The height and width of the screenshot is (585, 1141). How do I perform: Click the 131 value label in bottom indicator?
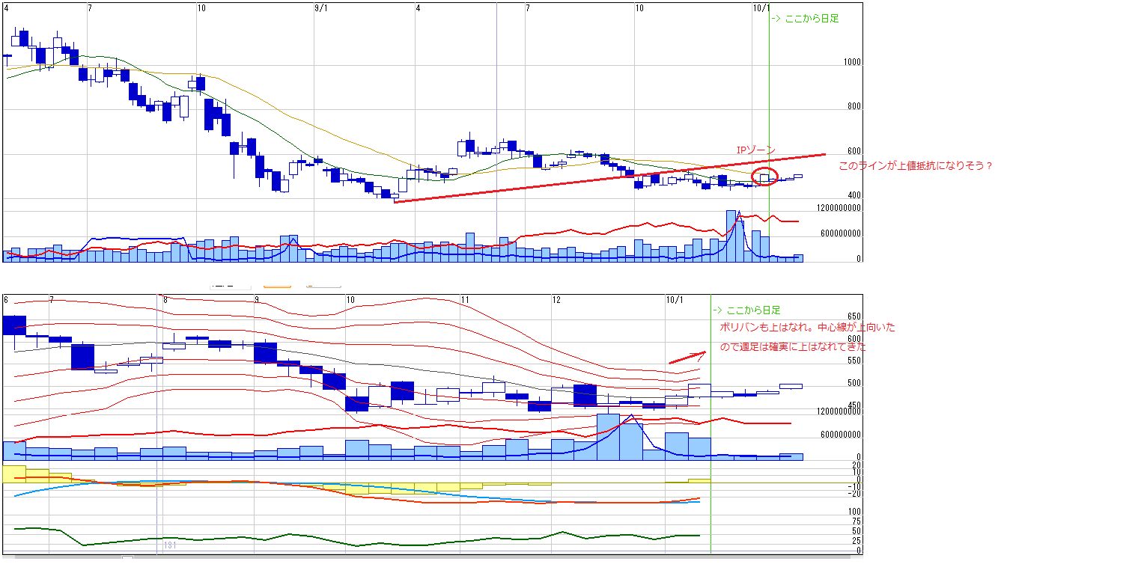(x=170, y=546)
